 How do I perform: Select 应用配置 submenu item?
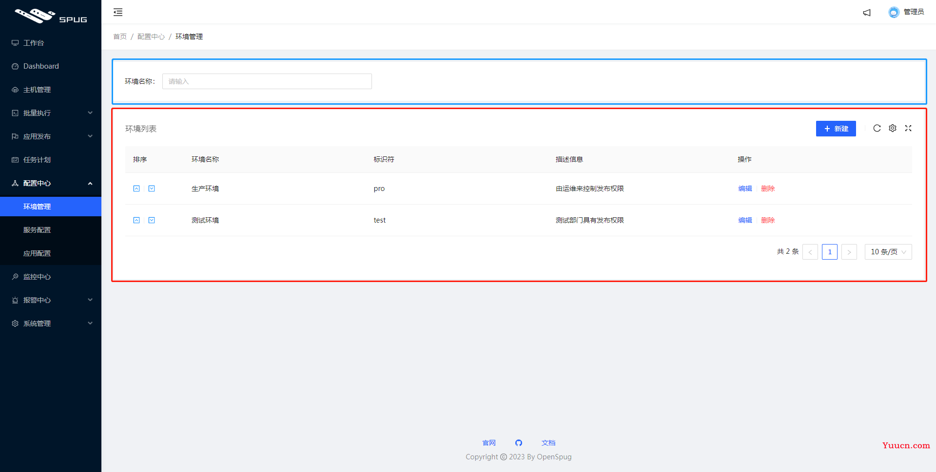tap(51, 253)
